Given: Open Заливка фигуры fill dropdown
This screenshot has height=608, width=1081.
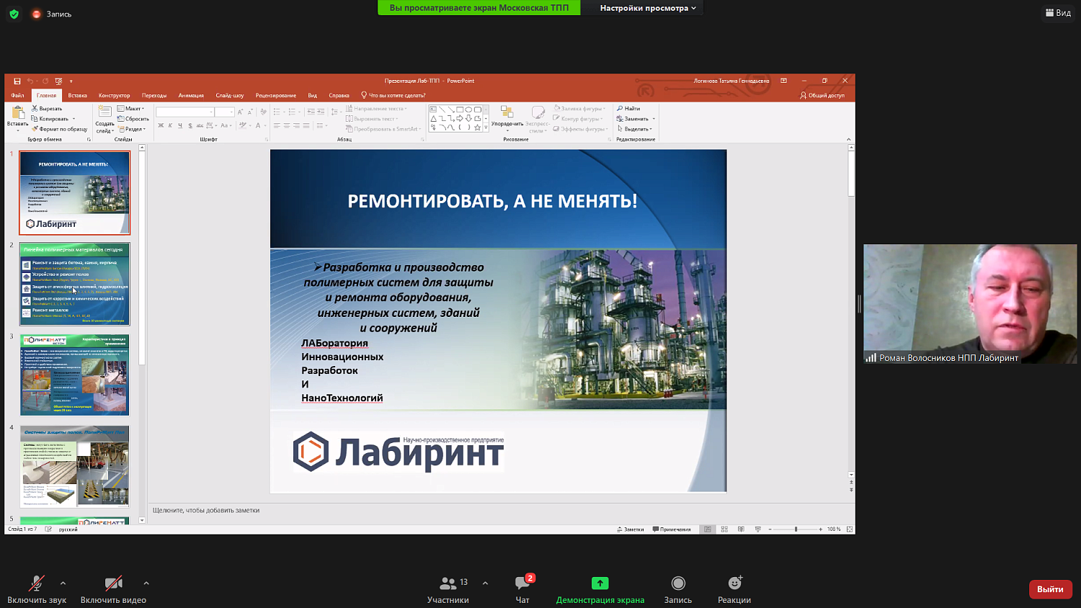Looking at the screenshot, I should click(580, 109).
